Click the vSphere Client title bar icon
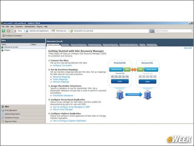The height and width of the screenshot is (146, 194). [2, 23]
